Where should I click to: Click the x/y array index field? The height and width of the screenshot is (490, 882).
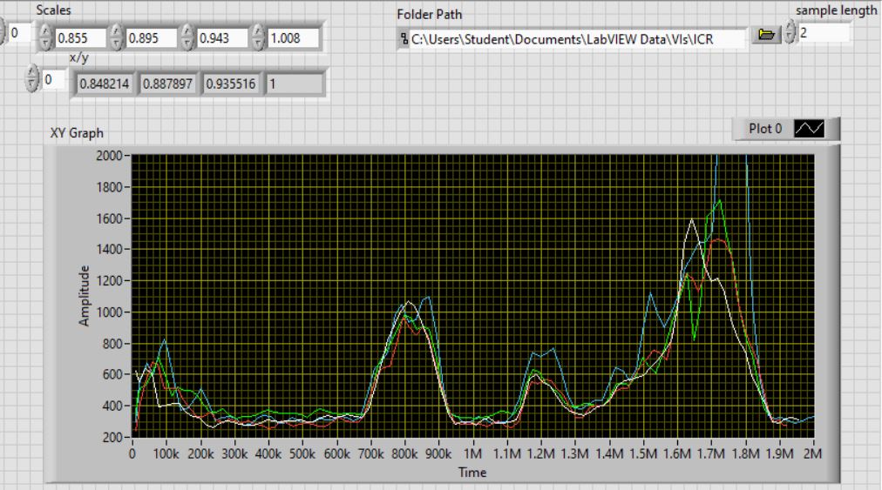point(53,80)
